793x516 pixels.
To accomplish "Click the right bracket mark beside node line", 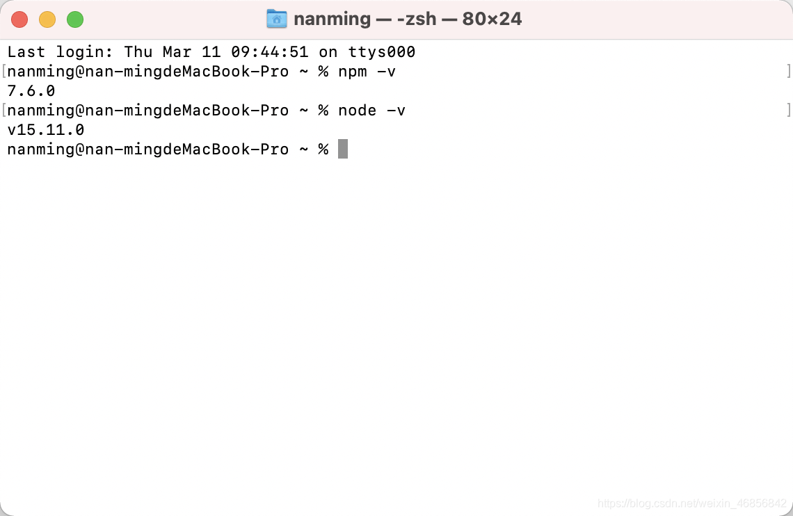I will point(789,110).
